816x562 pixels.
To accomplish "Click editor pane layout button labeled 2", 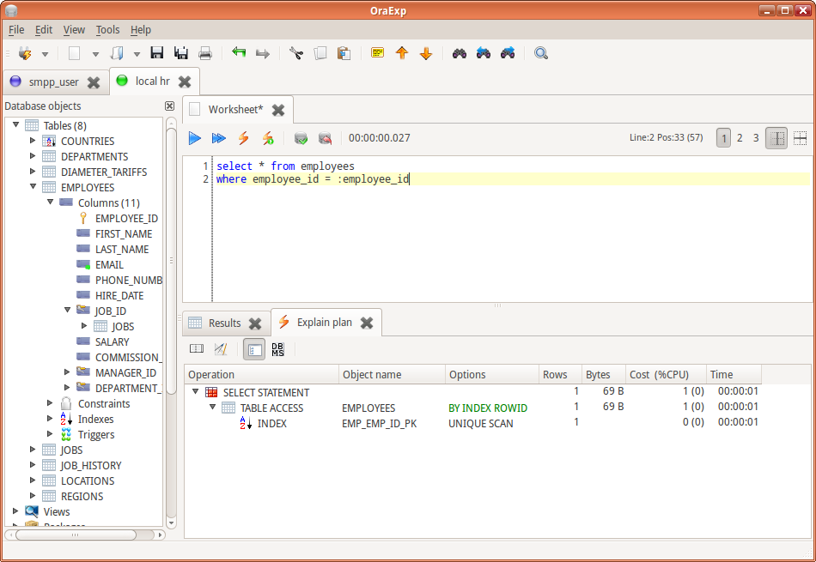I will coord(740,137).
